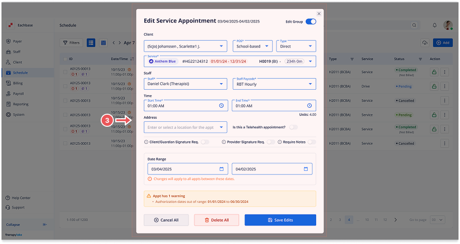Click the list view icon

click(x=91, y=43)
